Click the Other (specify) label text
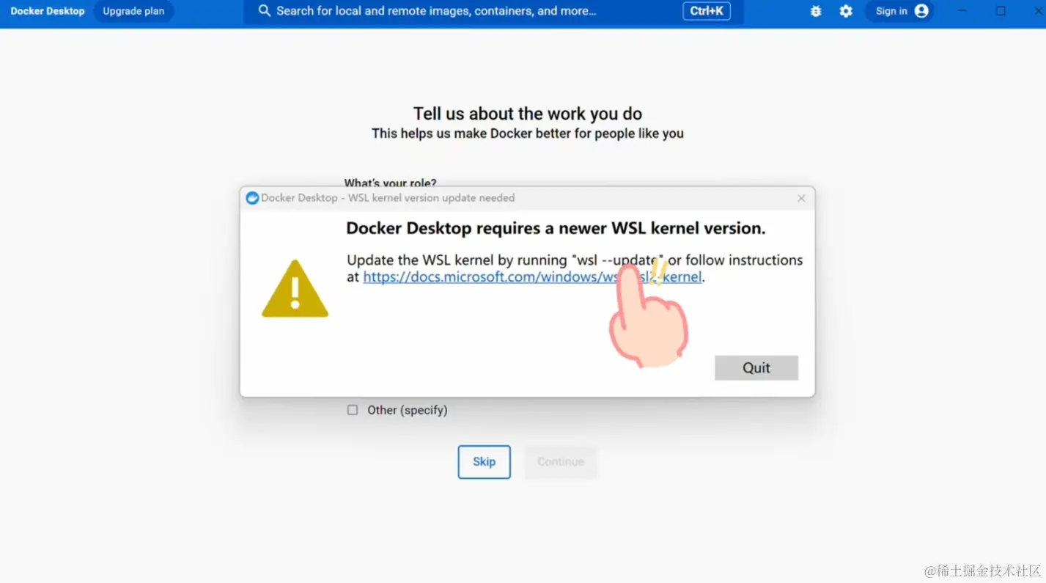The width and height of the screenshot is (1046, 583). click(x=408, y=410)
